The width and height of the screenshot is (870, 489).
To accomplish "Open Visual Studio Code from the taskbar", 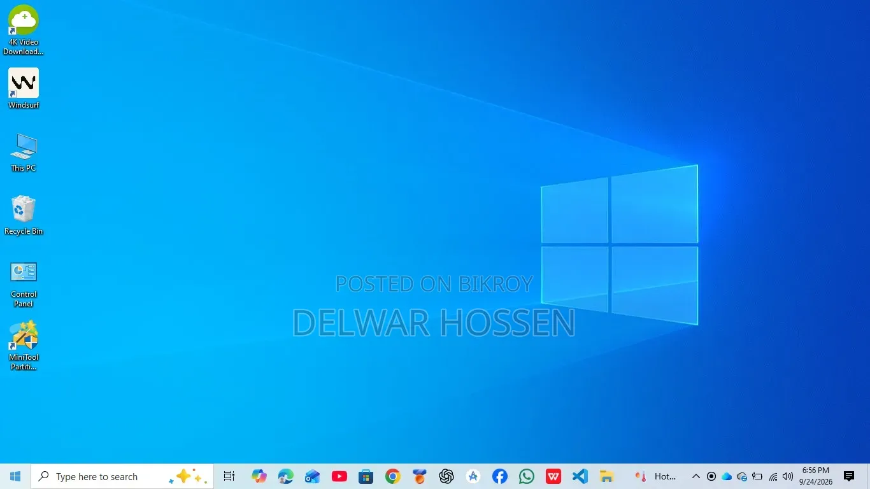I will (x=580, y=476).
